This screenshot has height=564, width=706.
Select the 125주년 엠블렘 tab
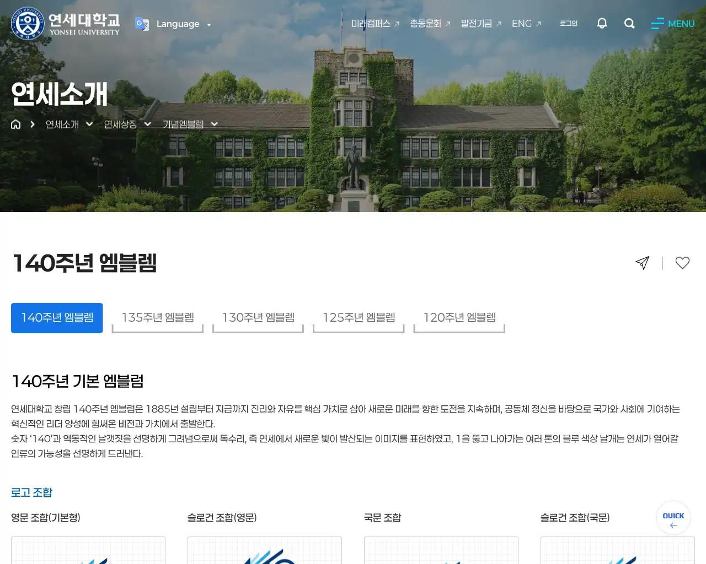(x=359, y=318)
